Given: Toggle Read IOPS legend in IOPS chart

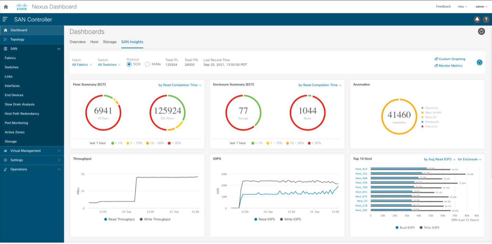Looking at the screenshot, I should coord(265,219).
